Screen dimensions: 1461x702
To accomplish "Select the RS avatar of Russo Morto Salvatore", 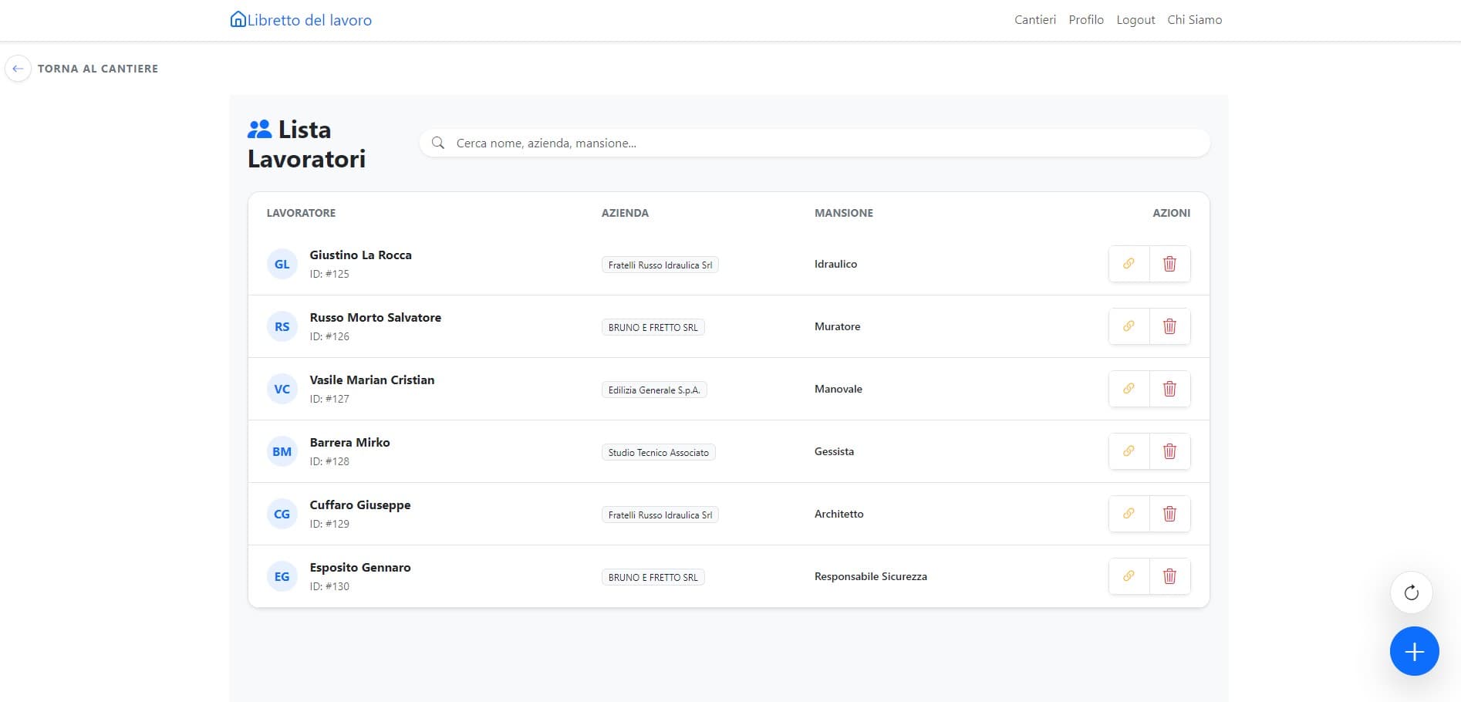I will [282, 327].
